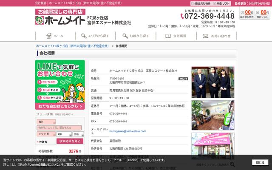Click the phone number 072-369-4448 in header

pos(210,16)
